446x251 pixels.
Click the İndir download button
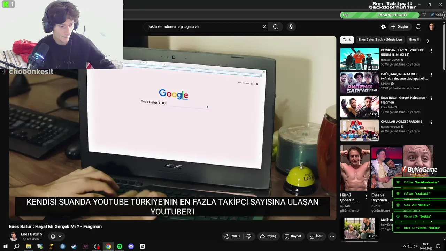316,236
